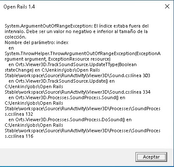This screenshot has width=174, height=167.
Task: Click the TrackSoundSource.UpdateTType stack trace line
Action: [x=72, y=64]
